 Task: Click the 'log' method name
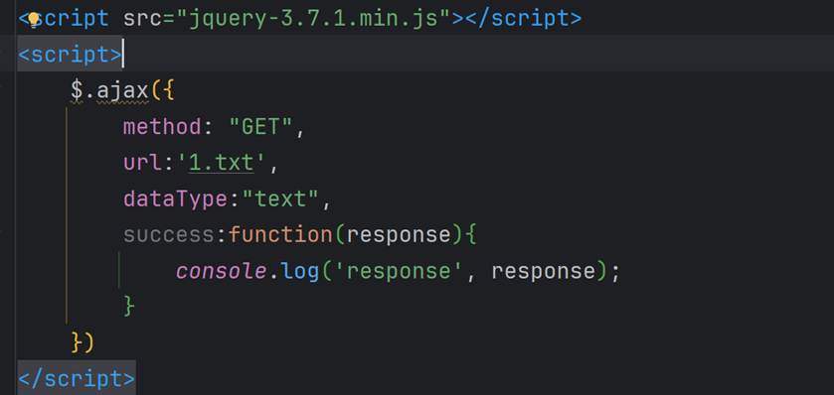pyautogui.click(x=300, y=271)
